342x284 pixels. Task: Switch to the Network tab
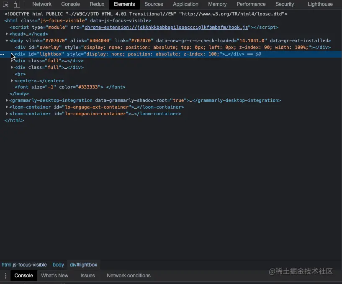click(x=42, y=4)
